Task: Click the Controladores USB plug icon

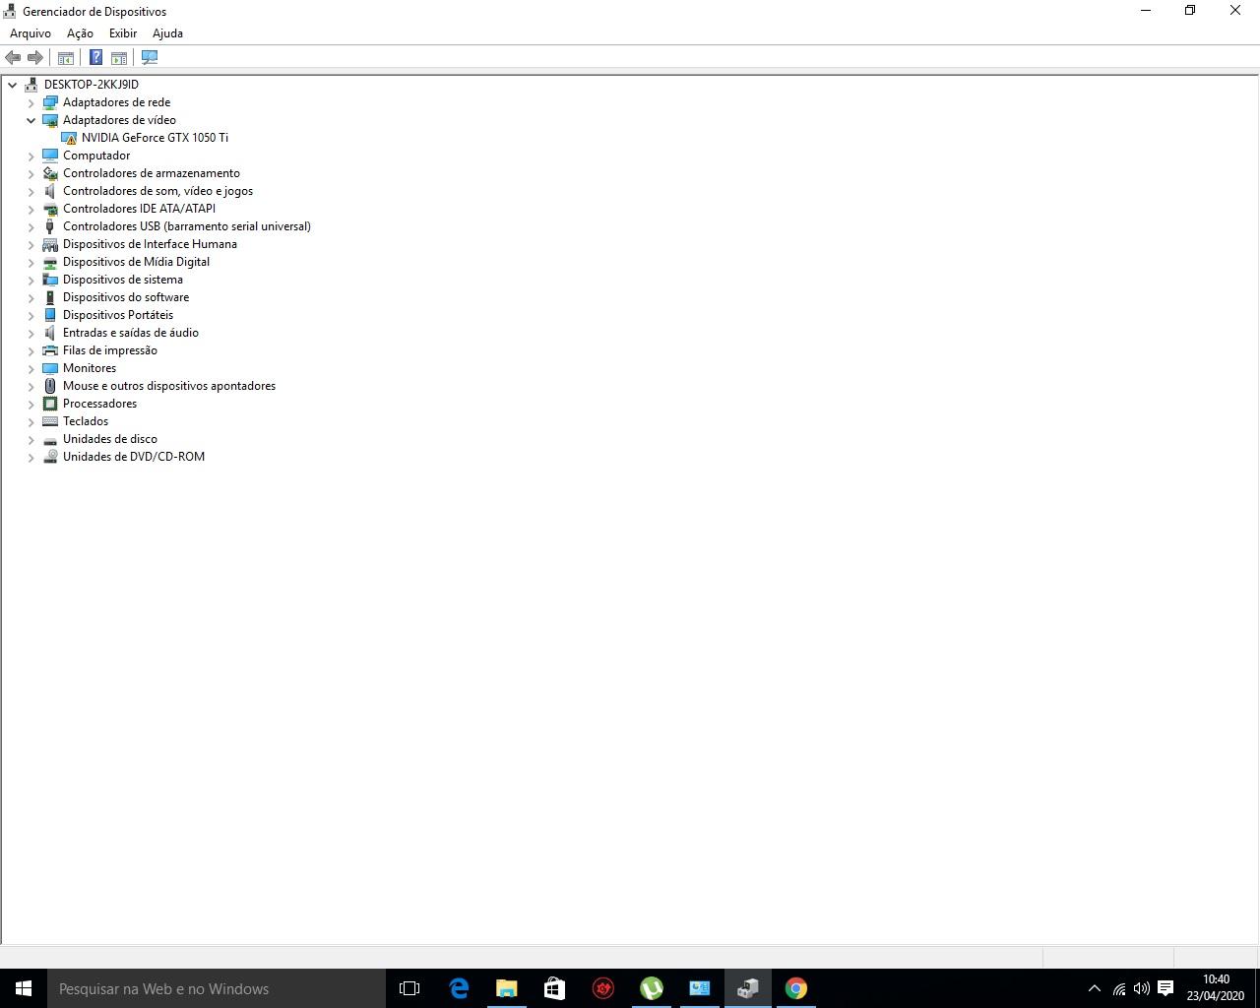Action: click(50, 226)
